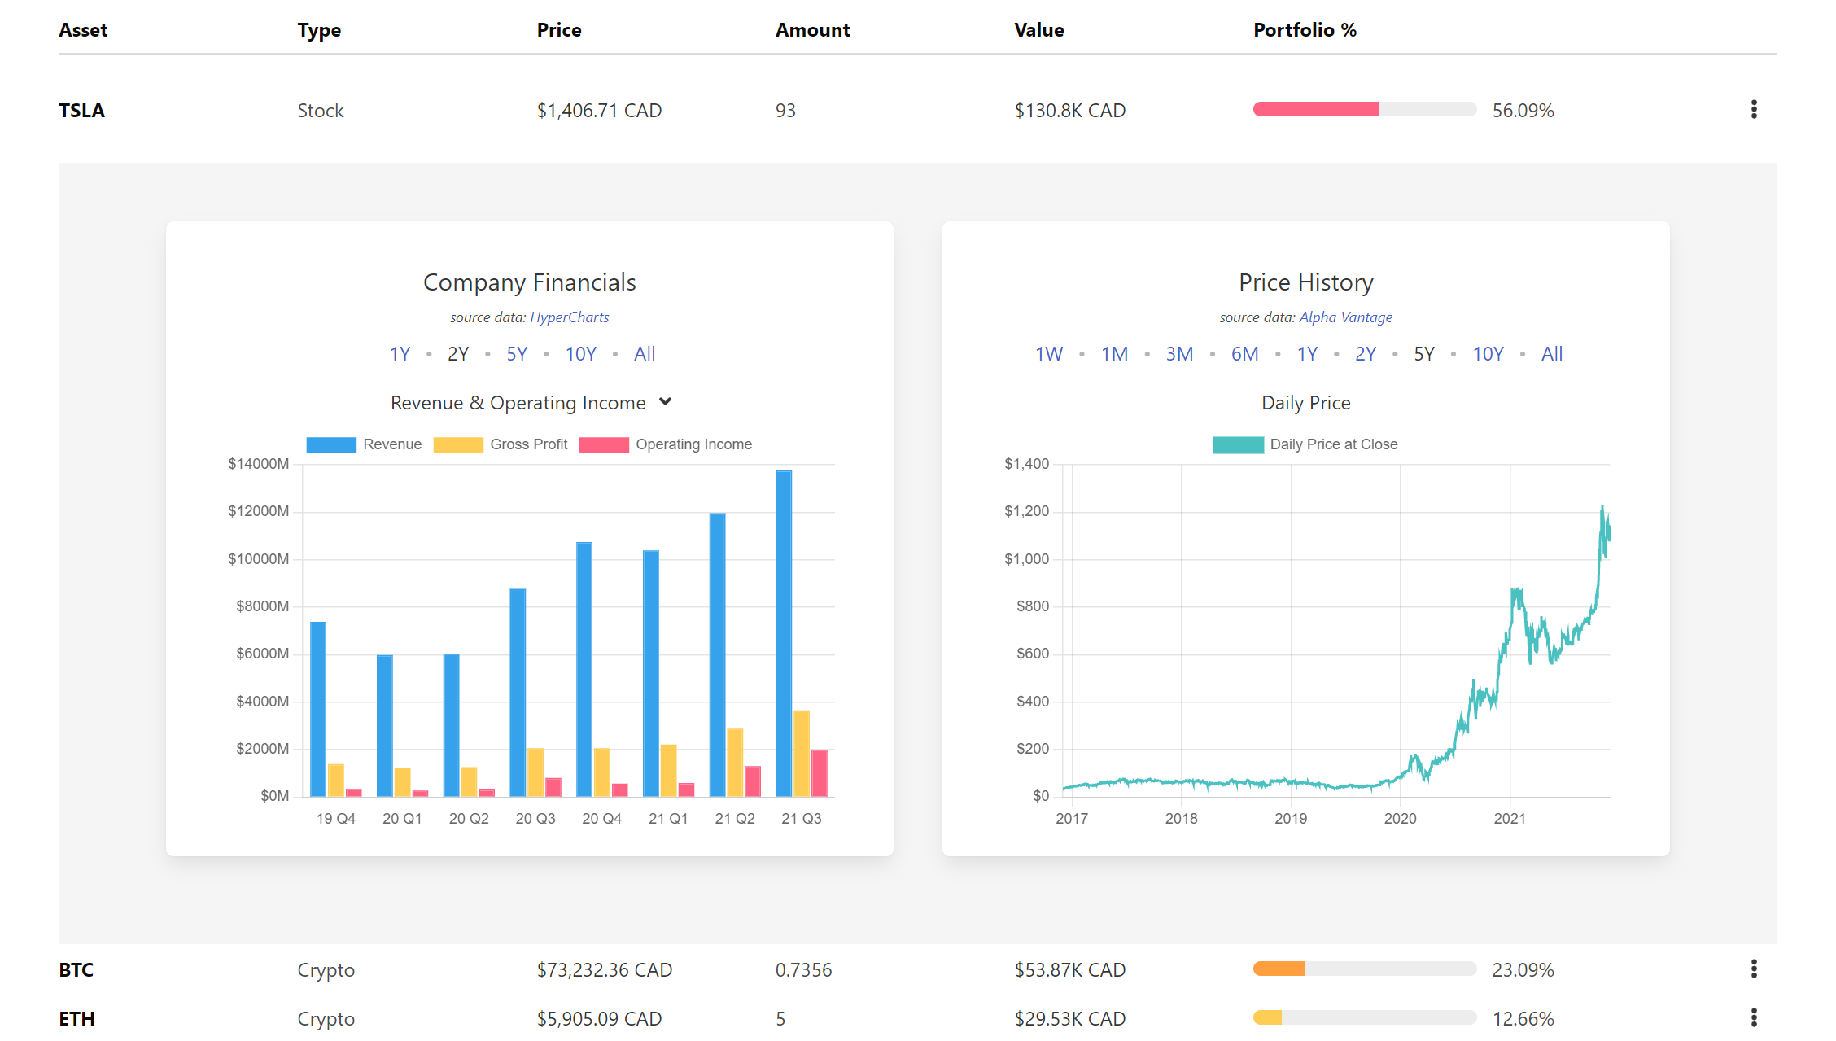Screen dimensions: 1836x1041
Task: Select the TSLA asset name
Action: tap(81, 110)
